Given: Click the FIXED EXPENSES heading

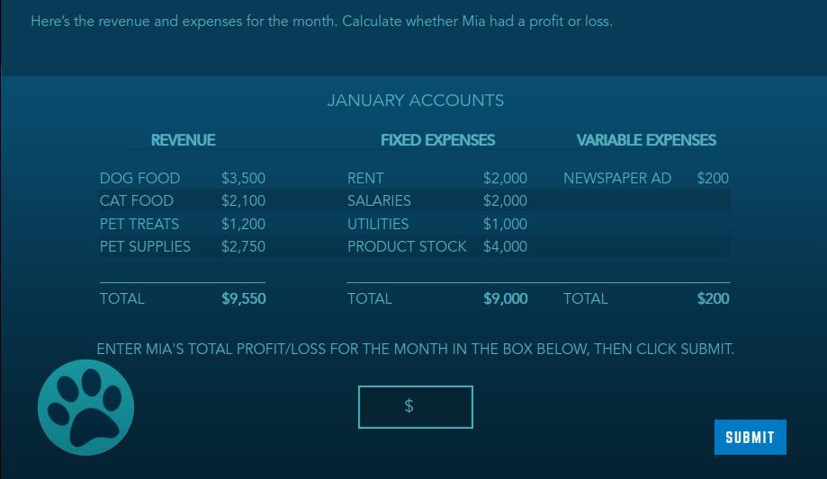Looking at the screenshot, I should tap(437, 140).
